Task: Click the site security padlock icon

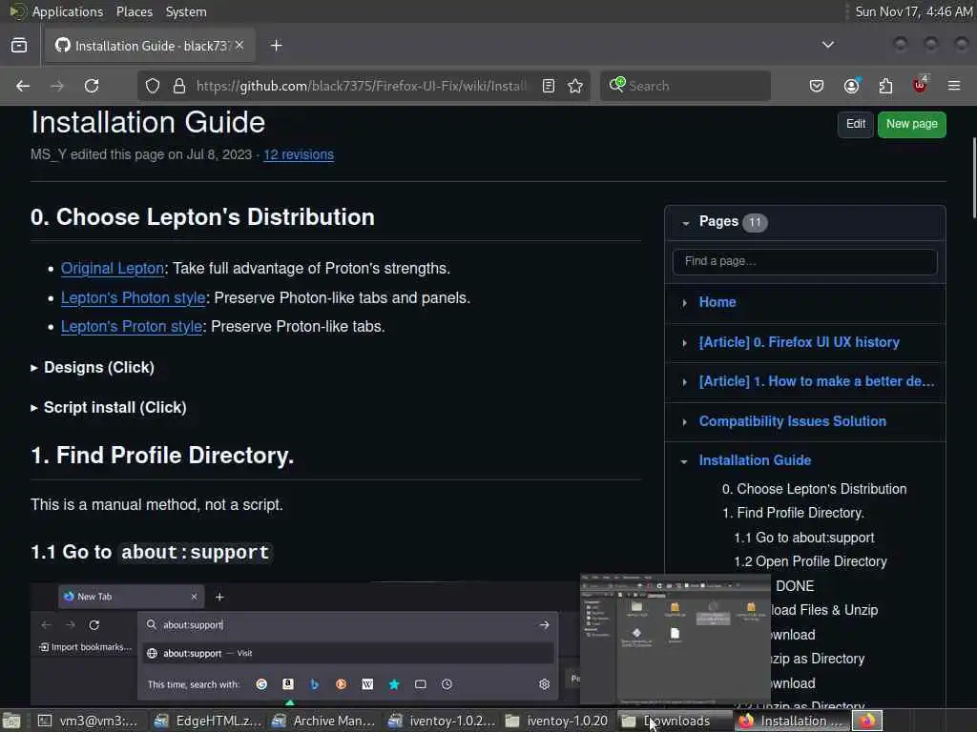Action: (179, 86)
